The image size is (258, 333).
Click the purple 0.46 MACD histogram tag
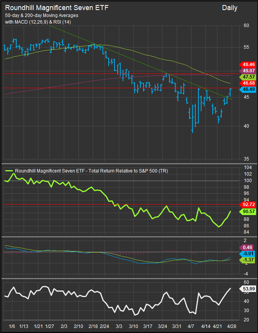coord(248,247)
